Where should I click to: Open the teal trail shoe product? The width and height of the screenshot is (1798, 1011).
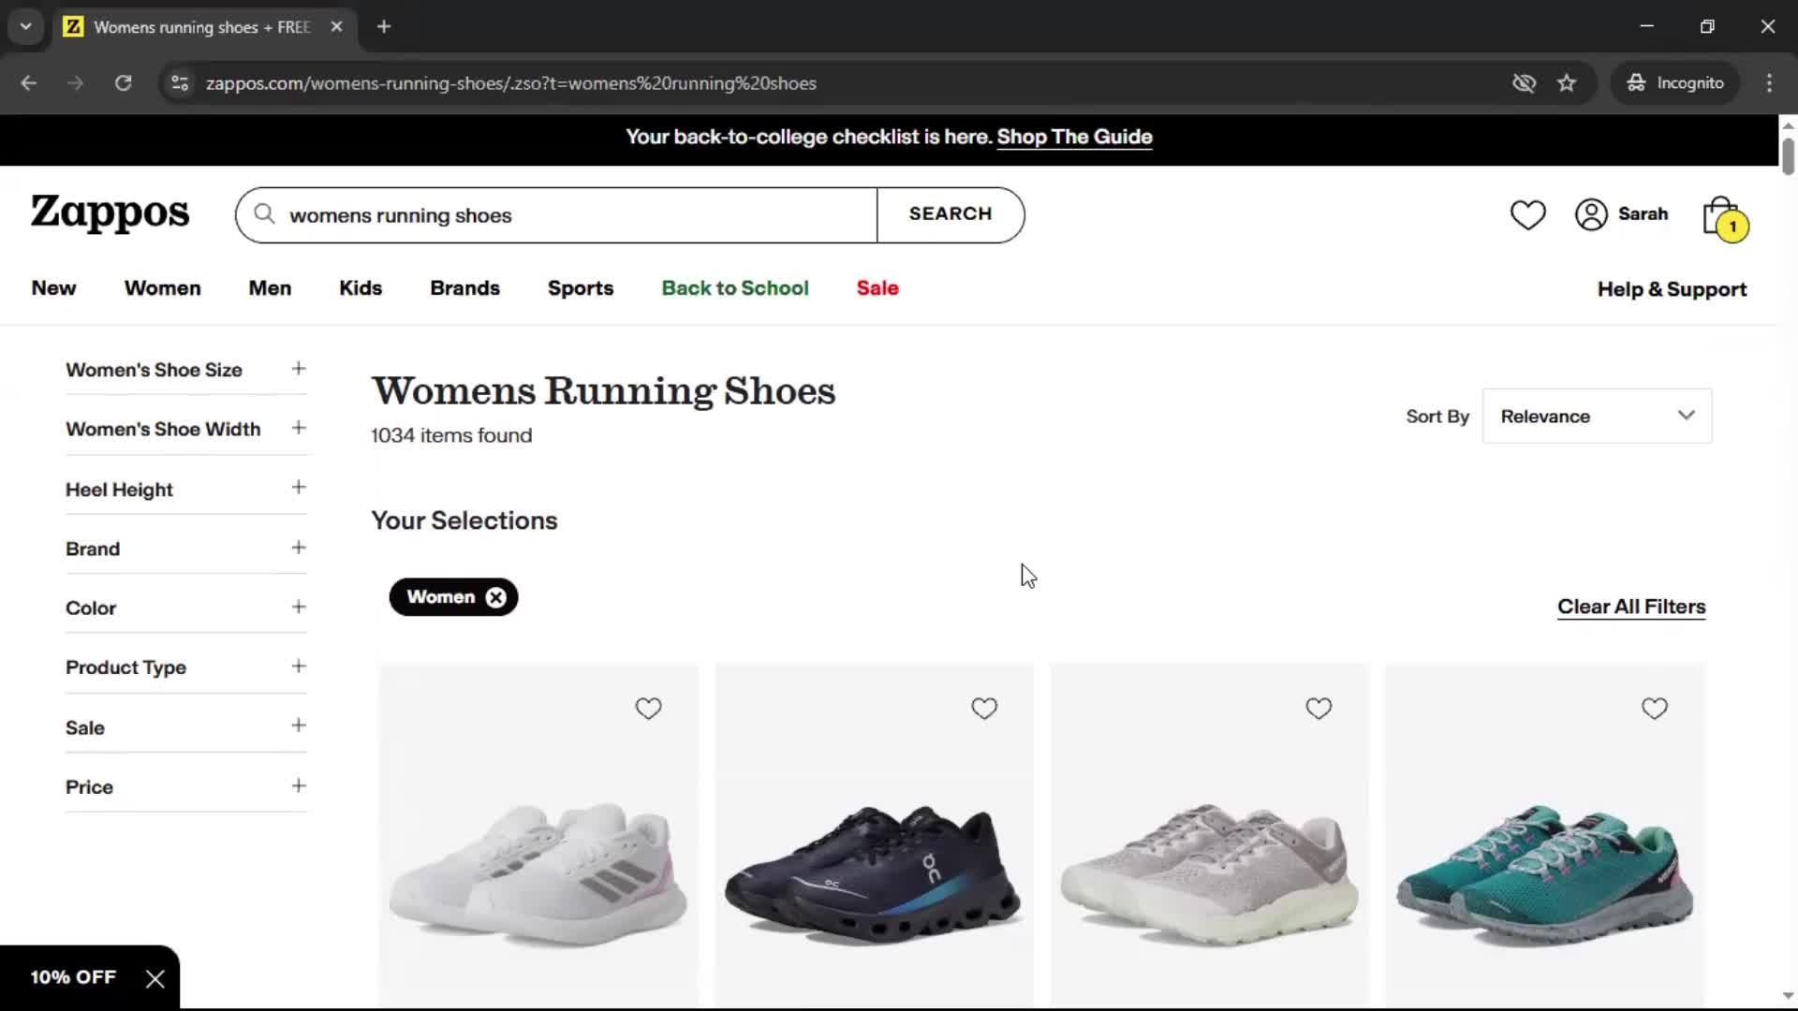tap(1544, 838)
